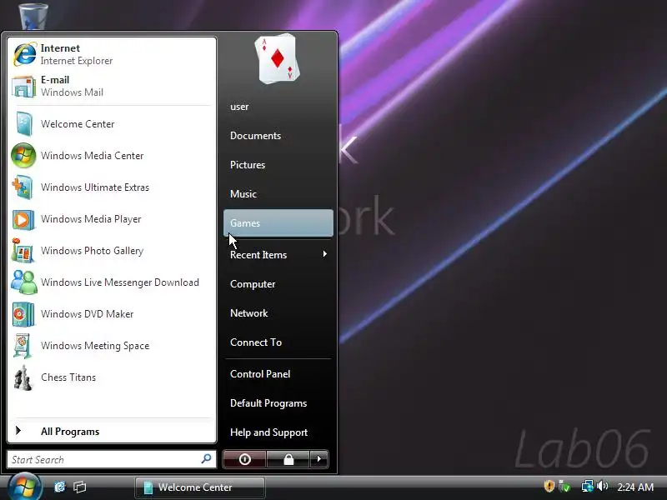Open Documents from Start menu

pyautogui.click(x=256, y=136)
